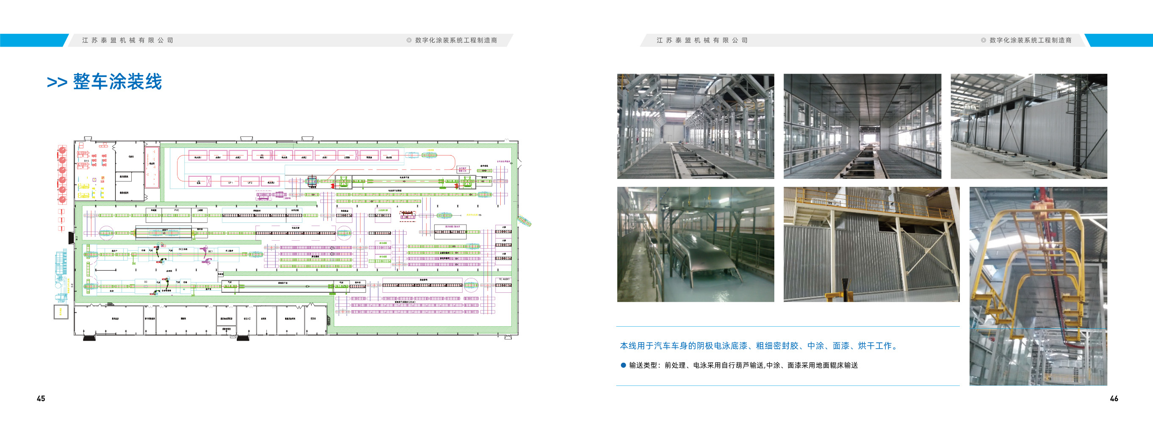Image resolution: width=1153 pixels, height=433 pixels.
Task: Click page number 45
Action: point(41,399)
